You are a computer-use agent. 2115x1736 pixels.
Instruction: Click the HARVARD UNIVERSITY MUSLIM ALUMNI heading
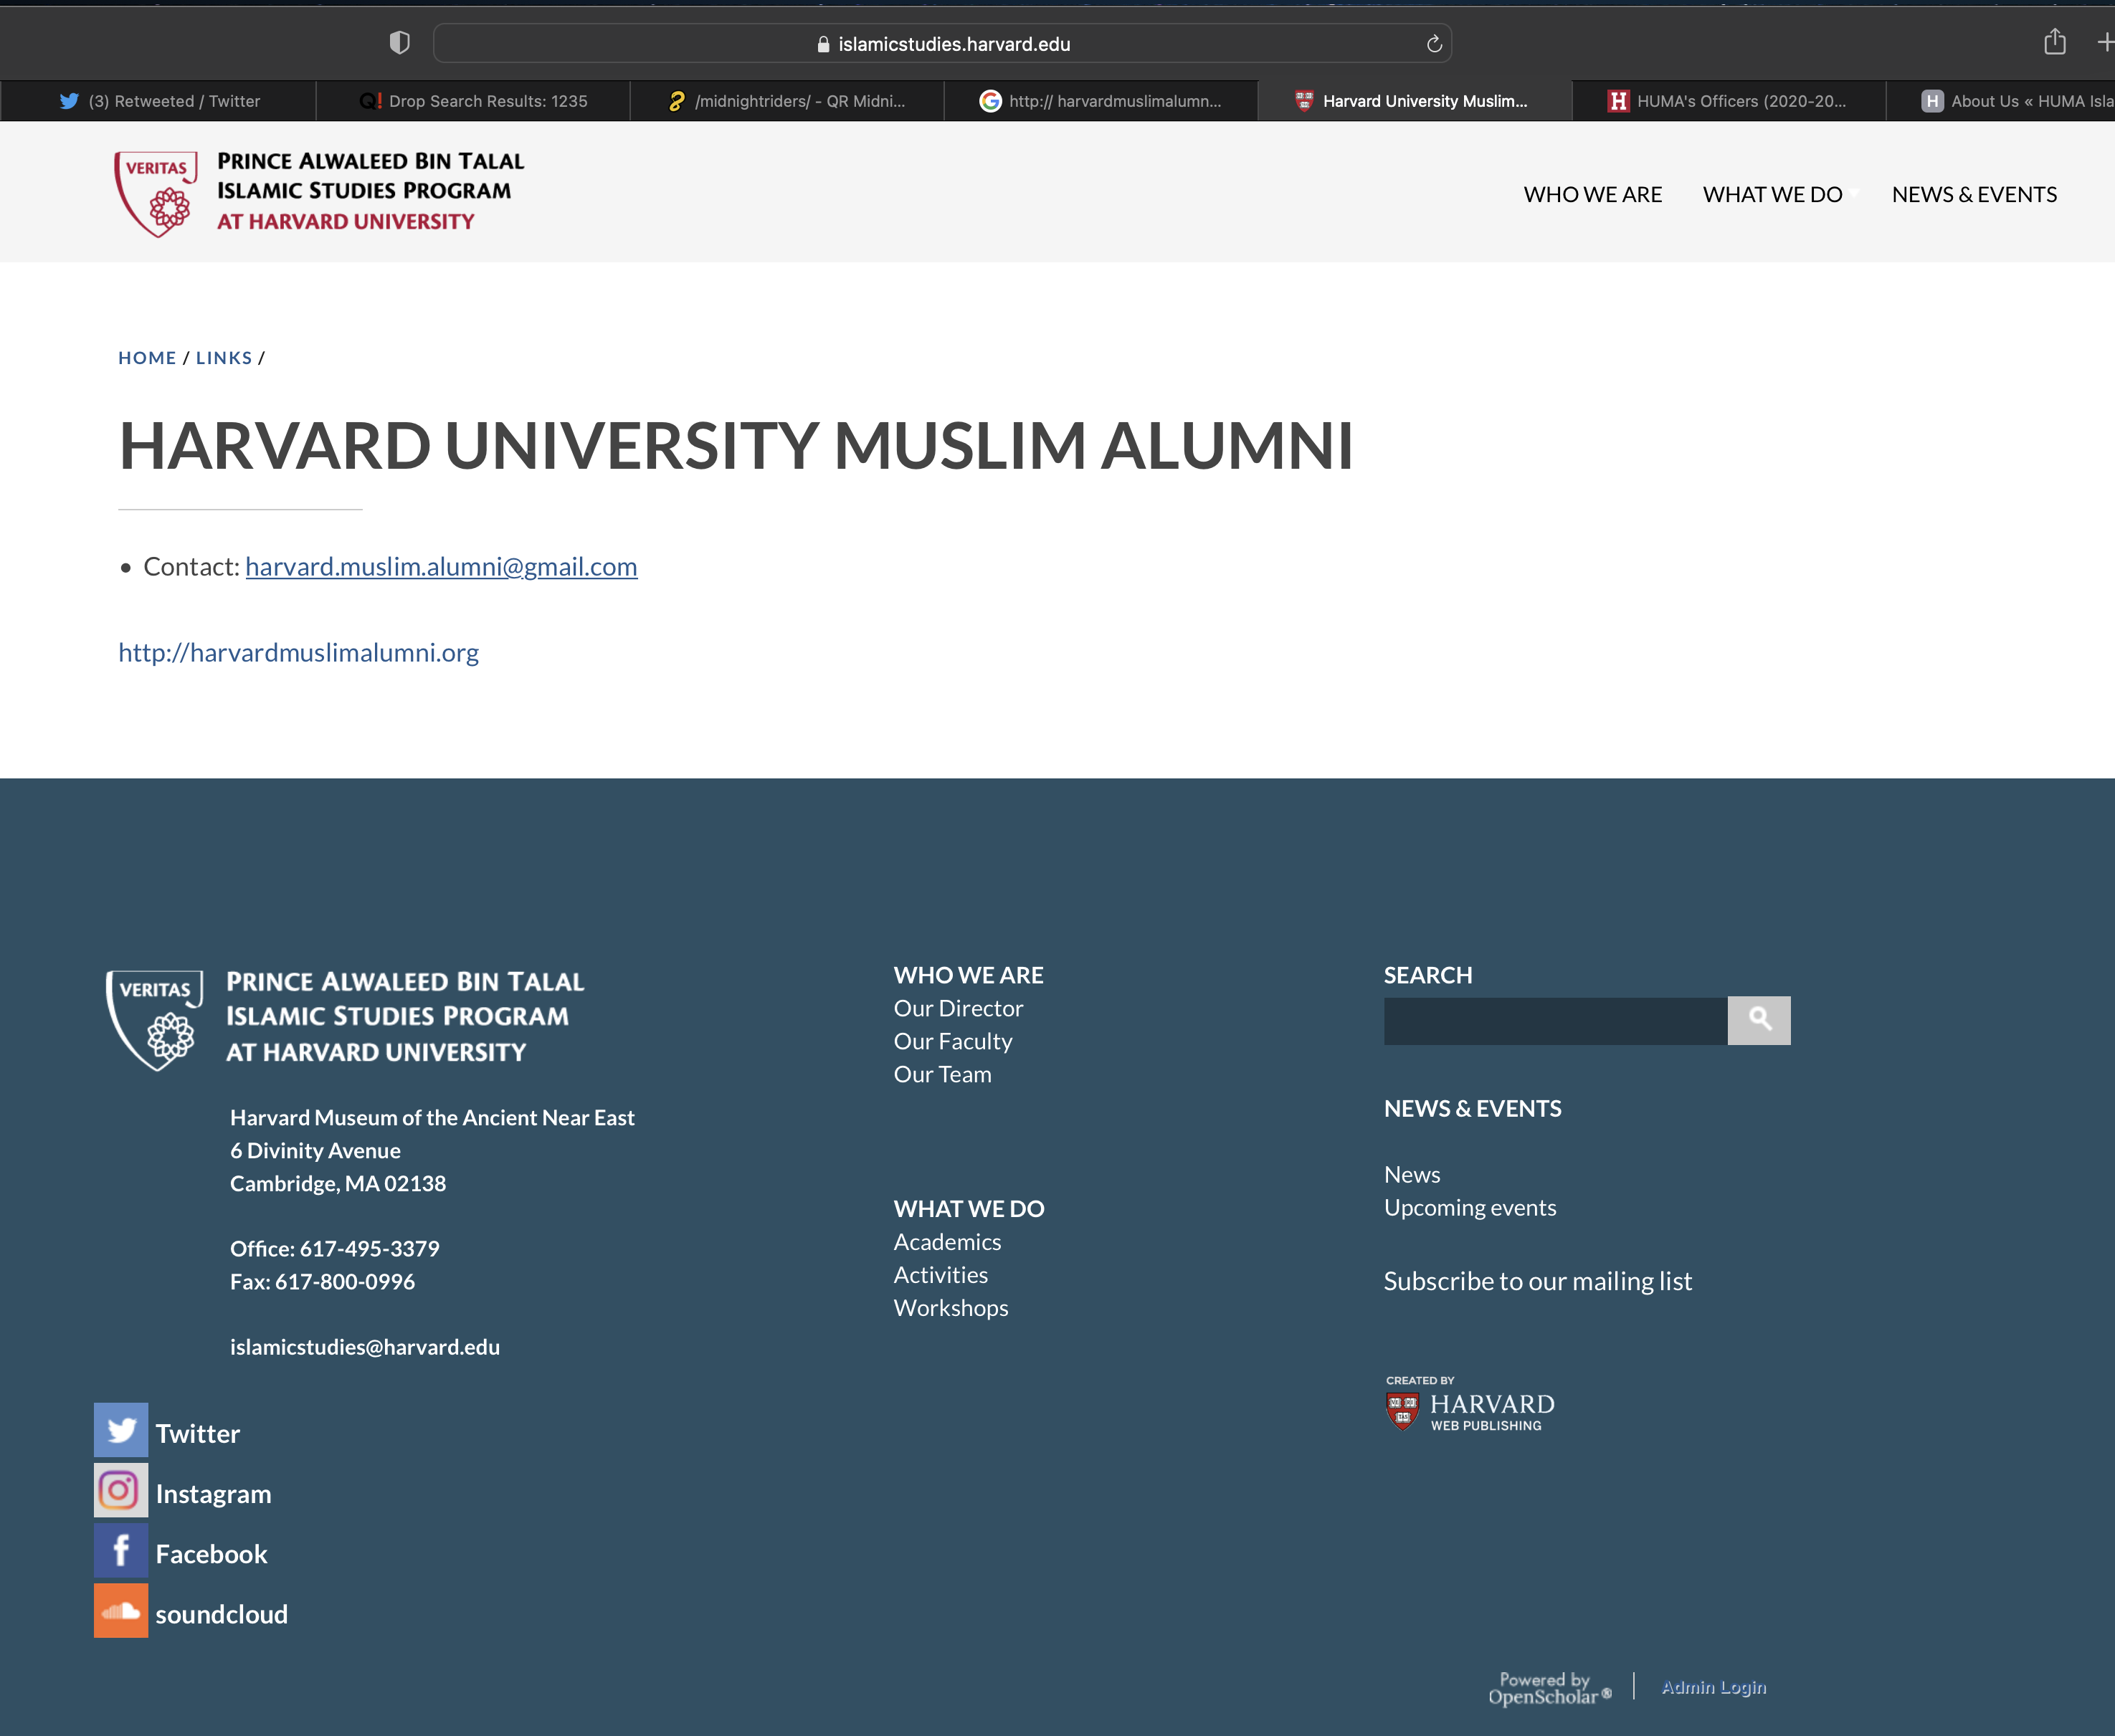[736, 445]
